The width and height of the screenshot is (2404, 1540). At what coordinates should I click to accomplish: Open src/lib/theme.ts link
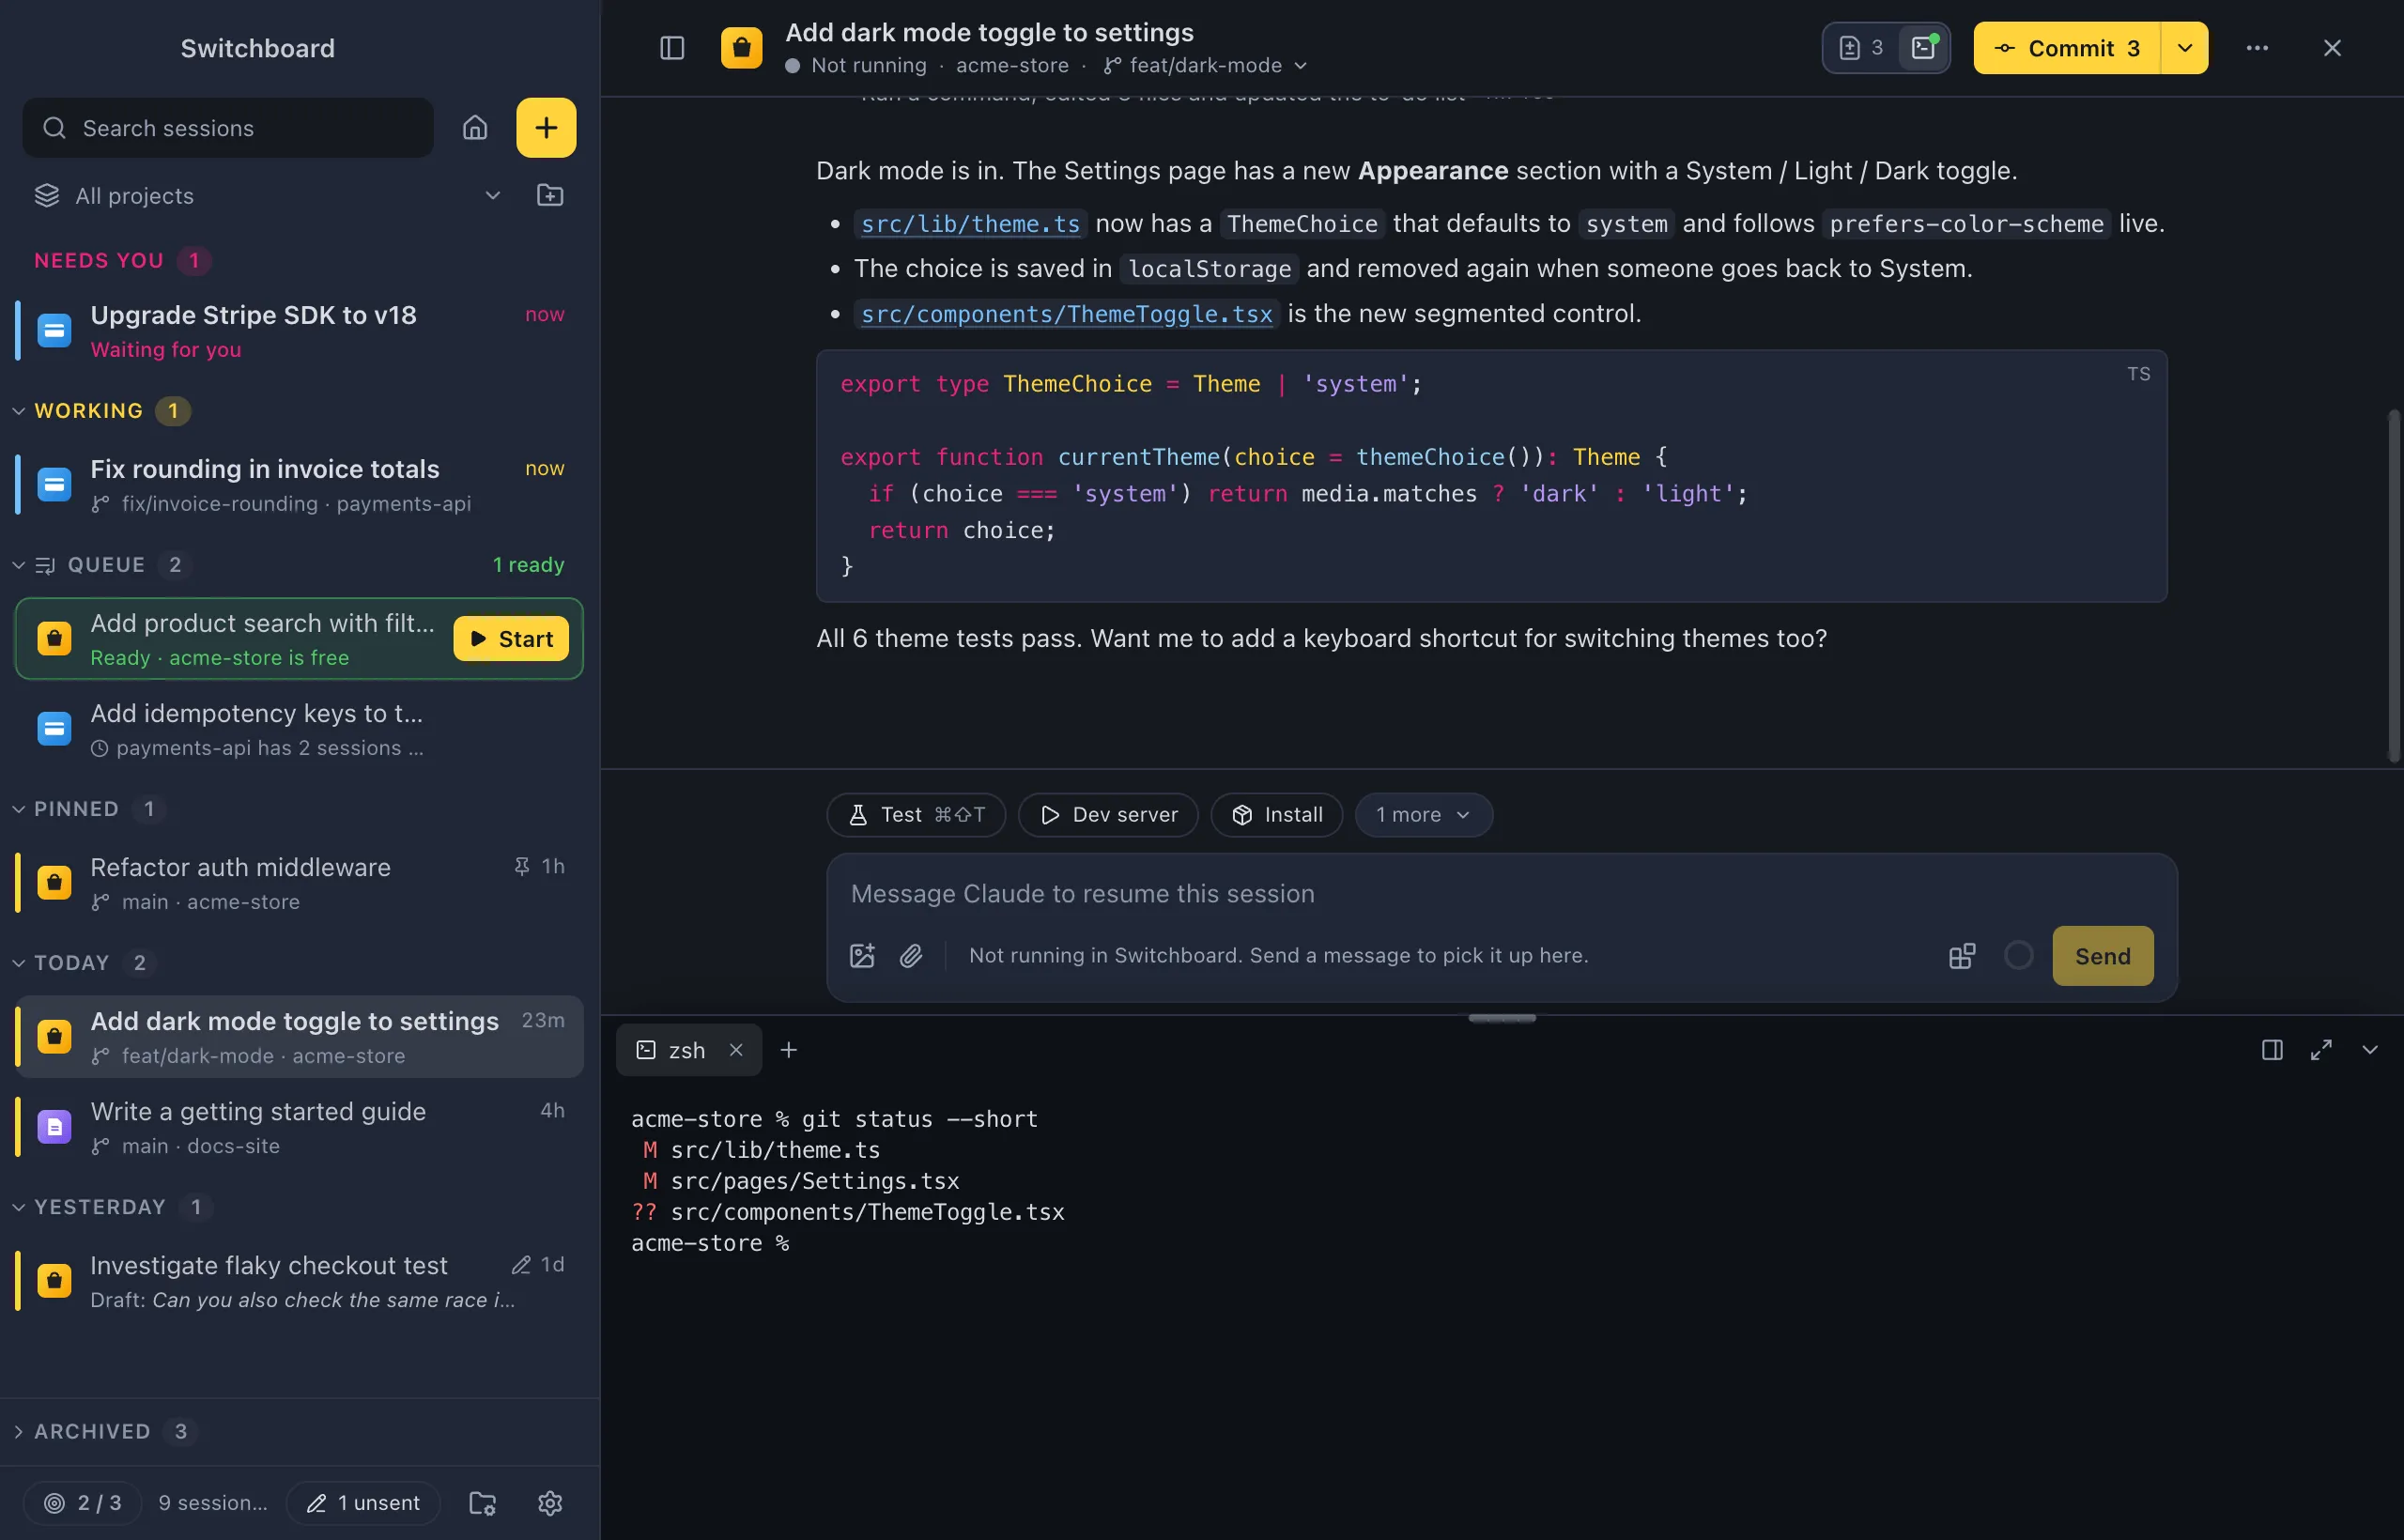click(970, 224)
